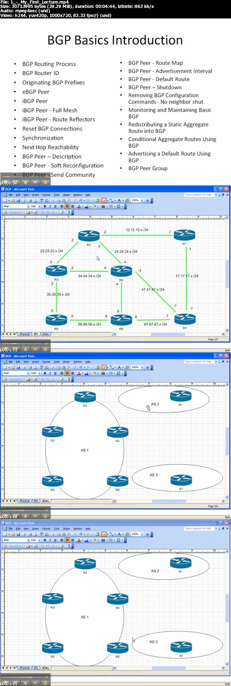Click Save icon in bottom Visio window
This screenshot has width=231, height=686.
click(x=18, y=534)
